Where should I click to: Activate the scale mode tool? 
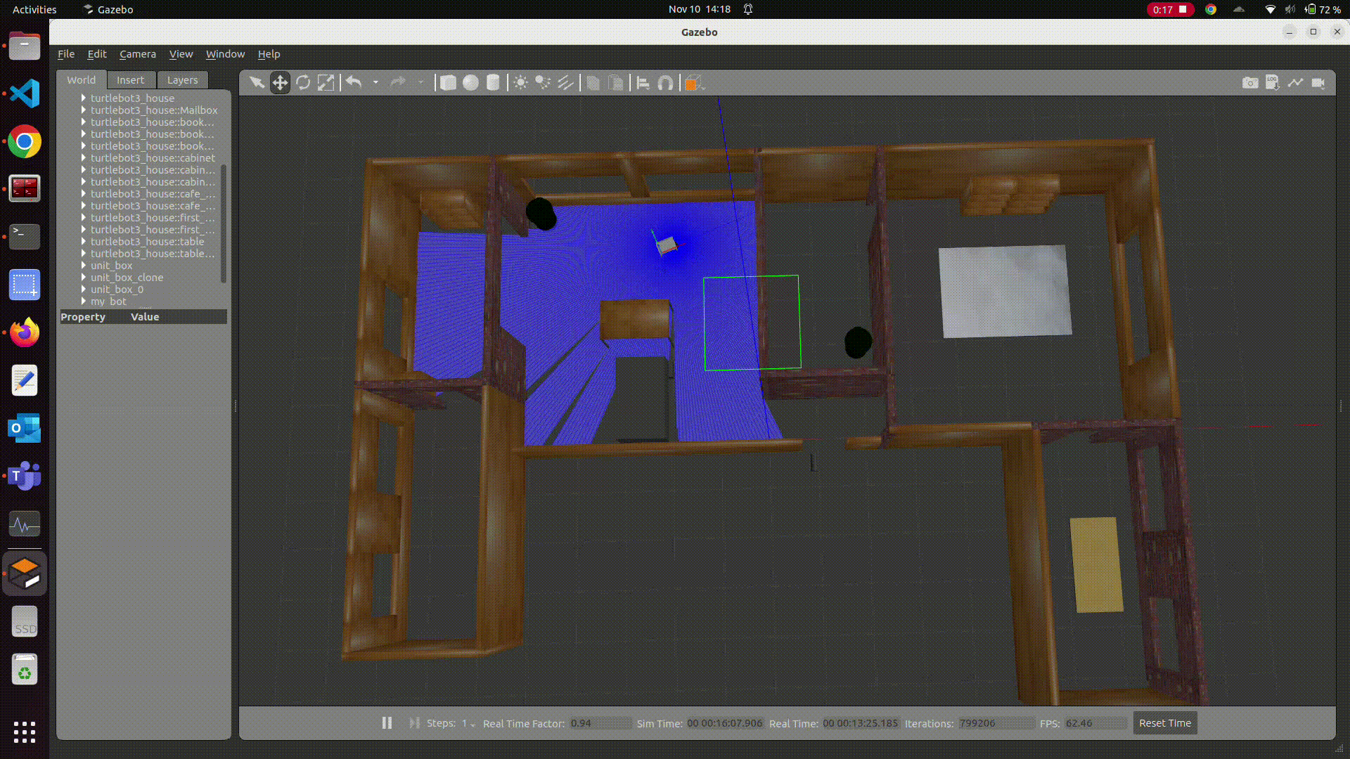[326, 83]
